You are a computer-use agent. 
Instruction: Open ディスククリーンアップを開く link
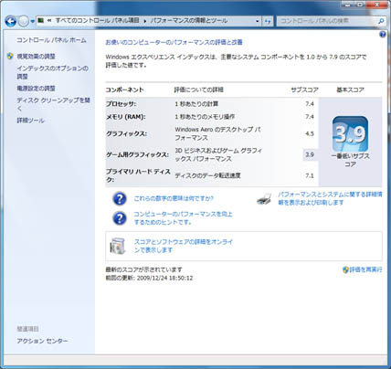pos(53,104)
